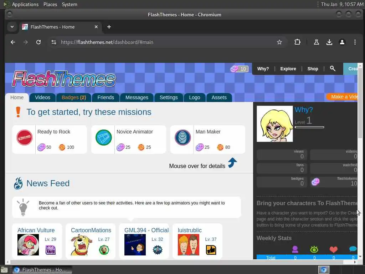The image size is (365, 274).
Task: Click African Vulture's purple 500 badge
Action: click(x=51, y=250)
